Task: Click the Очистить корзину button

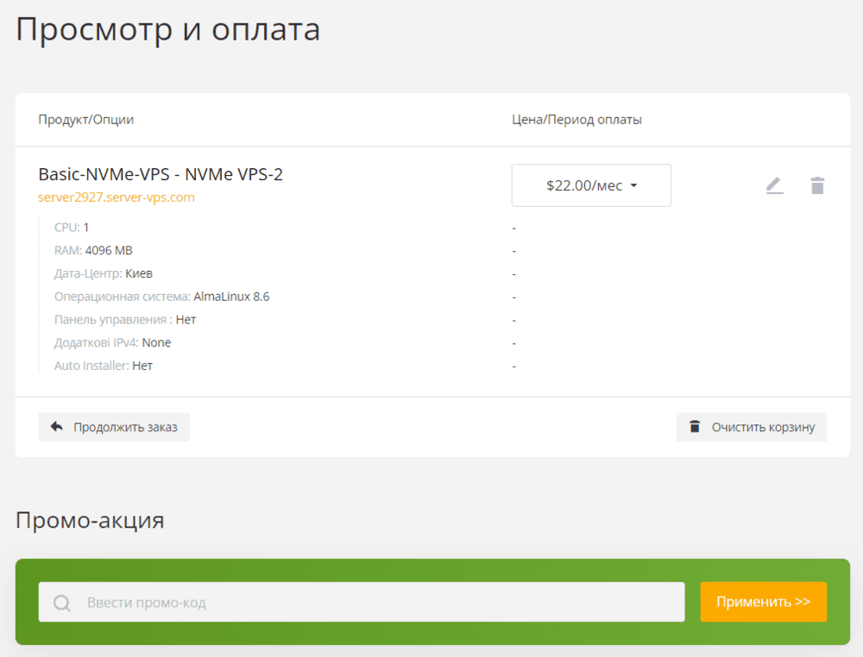Action: coord(751,426)
